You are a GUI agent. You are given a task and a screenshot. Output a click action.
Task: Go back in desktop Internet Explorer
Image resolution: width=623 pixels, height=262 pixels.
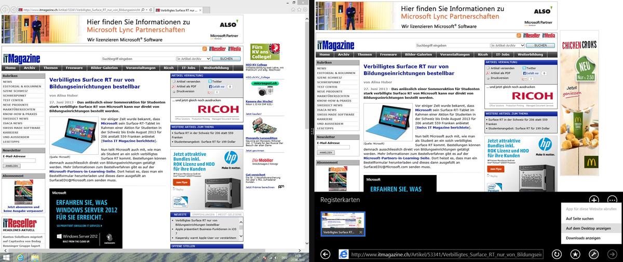pyautogui.click(x=6, y=9)
